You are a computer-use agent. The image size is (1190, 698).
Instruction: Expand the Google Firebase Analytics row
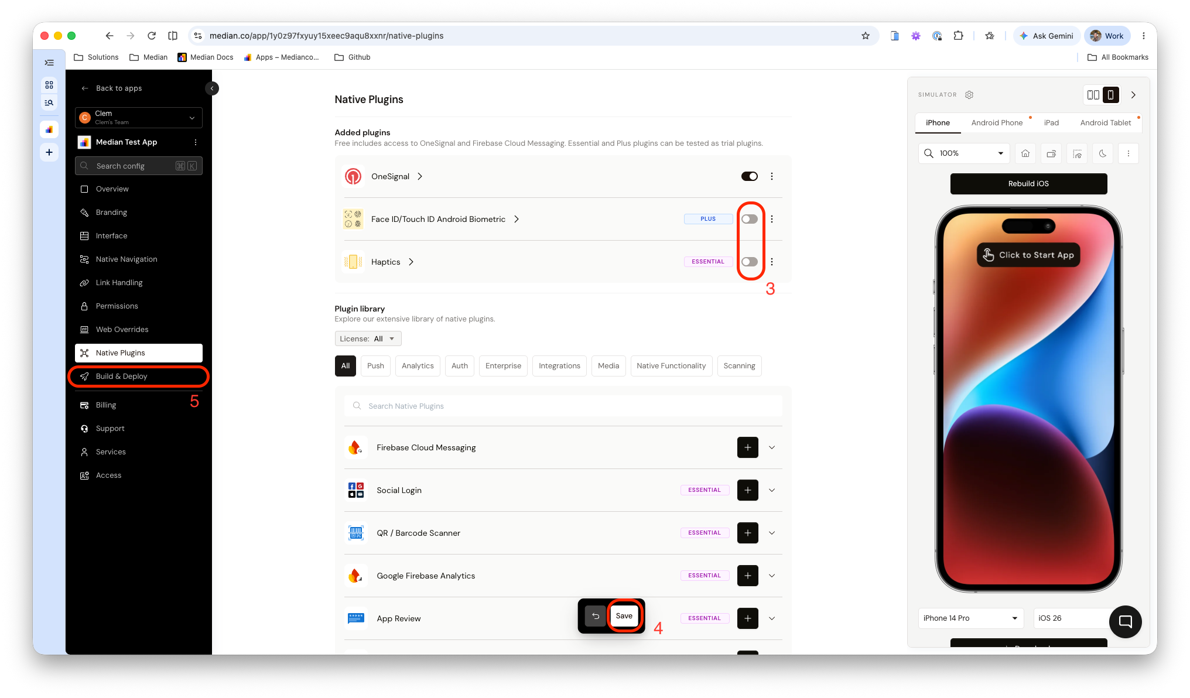pos(772,576)
